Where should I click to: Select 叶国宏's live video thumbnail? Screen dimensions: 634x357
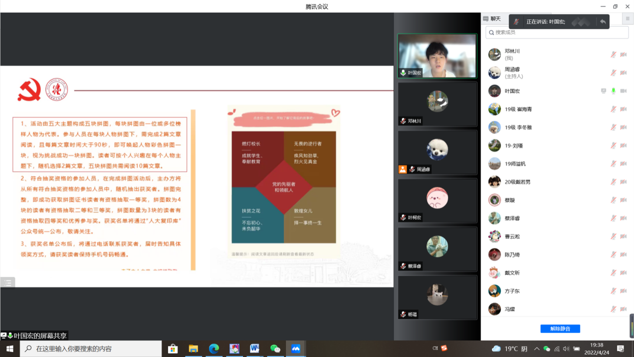[437, 56]
